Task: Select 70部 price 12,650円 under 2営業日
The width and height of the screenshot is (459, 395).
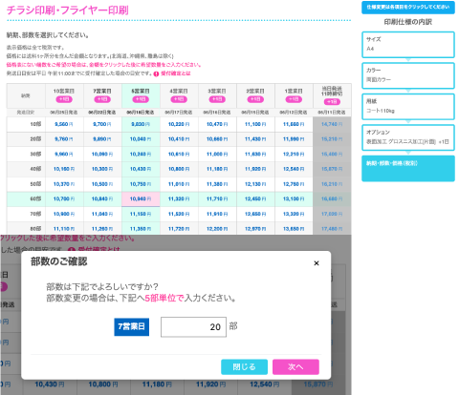Action: click(255, 214)
